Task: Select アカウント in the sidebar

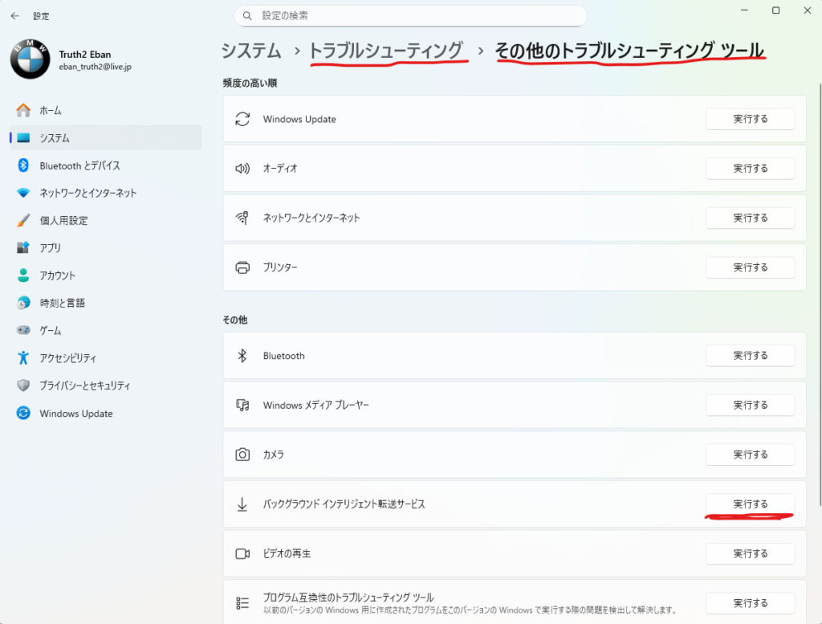Action: pyautogui.click(x=58, y=275)
